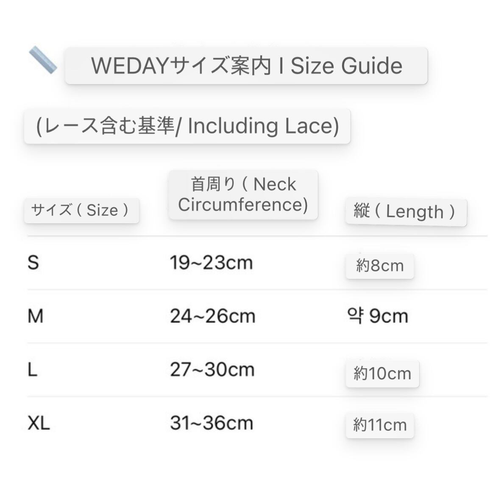Click the Size column header
Viewport: 490px width, 490px height.
coord(81,210)
